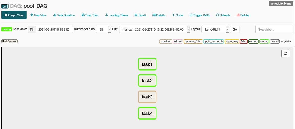Viewport: 295px width, 129px height.
Task: Expand the Layout dropdown
Action: [x=215, y=29]
